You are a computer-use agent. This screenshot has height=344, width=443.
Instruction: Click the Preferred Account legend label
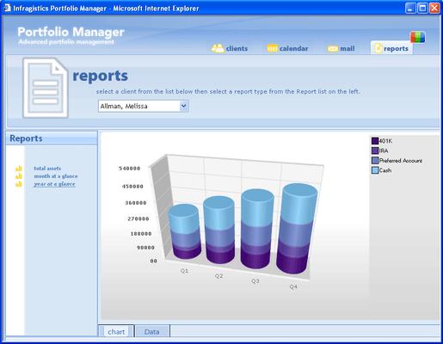[x=401, y=161]
